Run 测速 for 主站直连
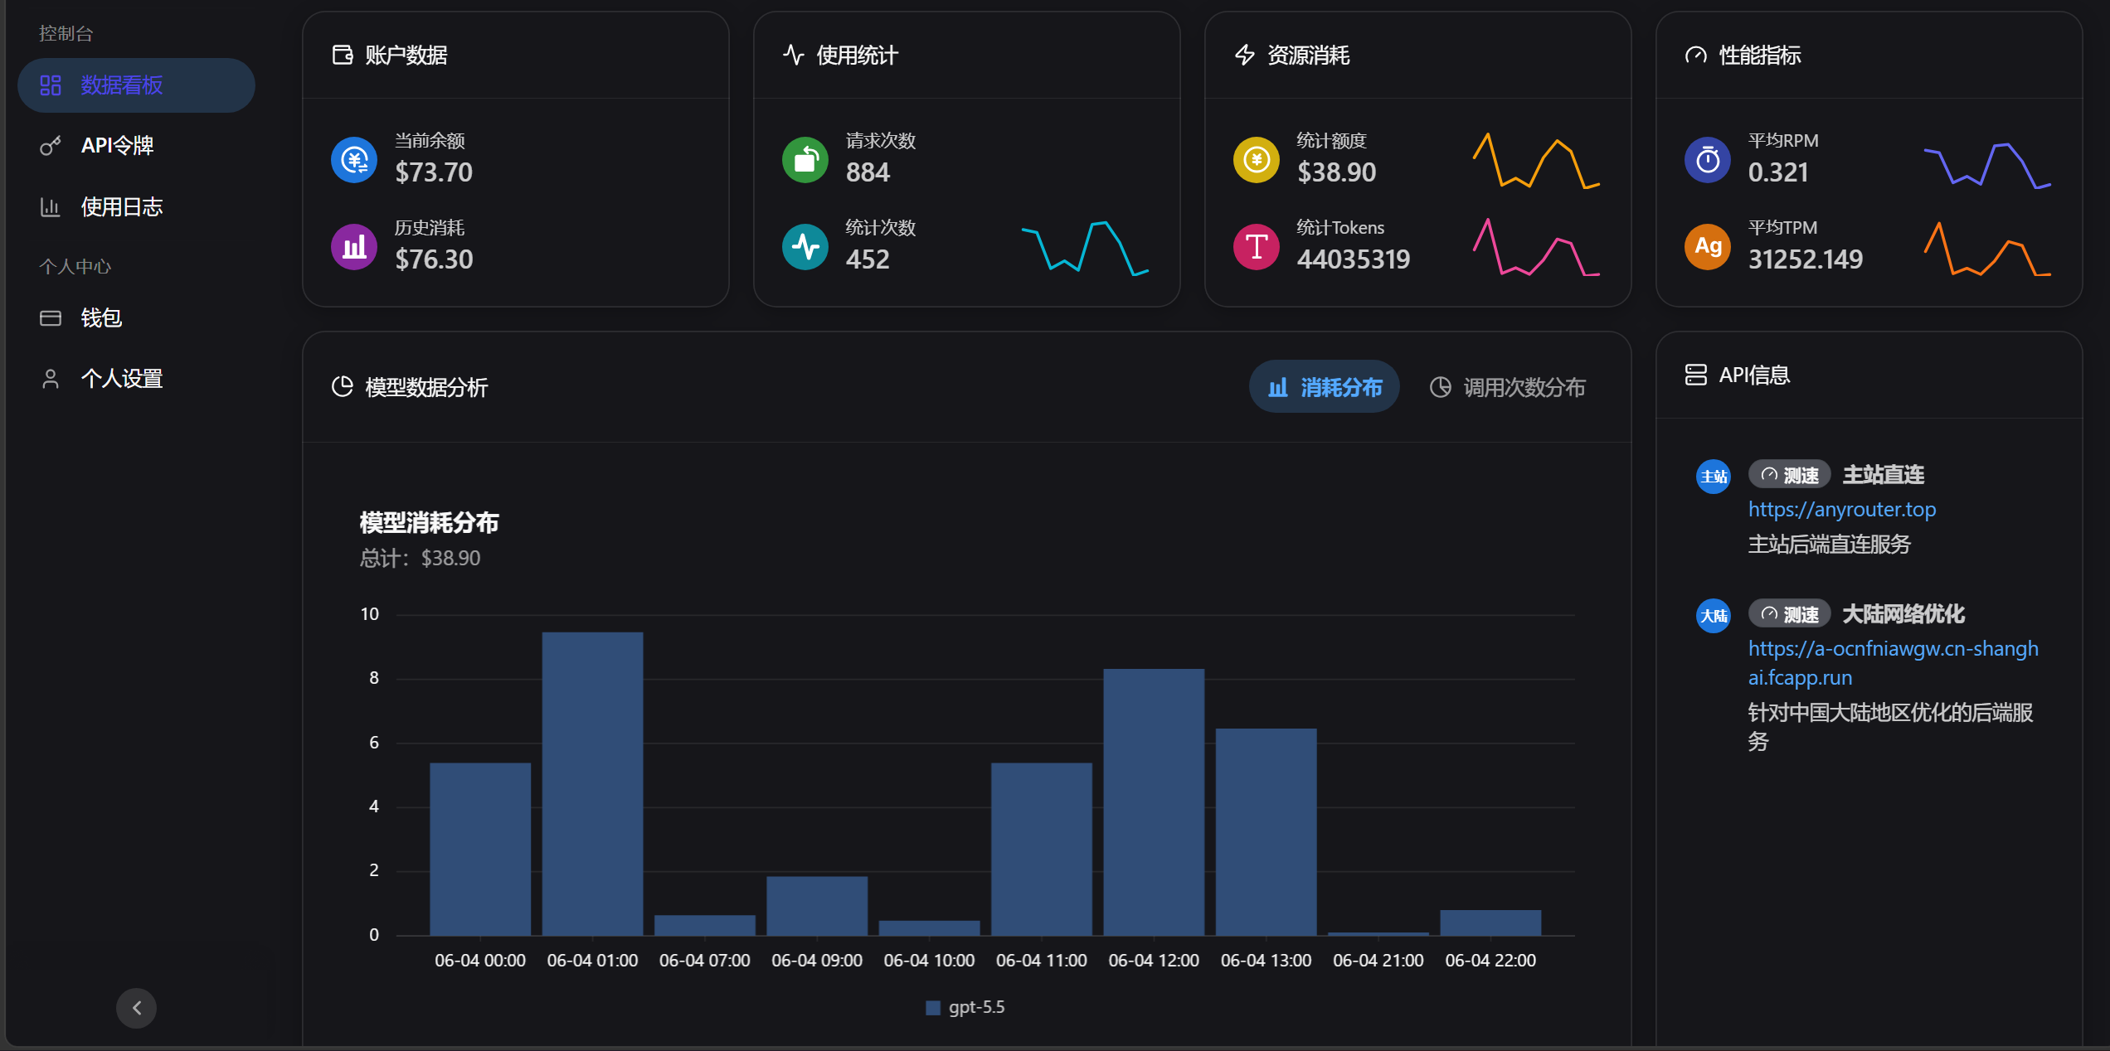 [1790, 475]
